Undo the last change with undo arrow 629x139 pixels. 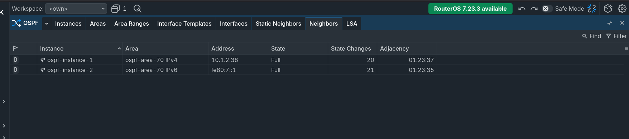coord(522,9)
